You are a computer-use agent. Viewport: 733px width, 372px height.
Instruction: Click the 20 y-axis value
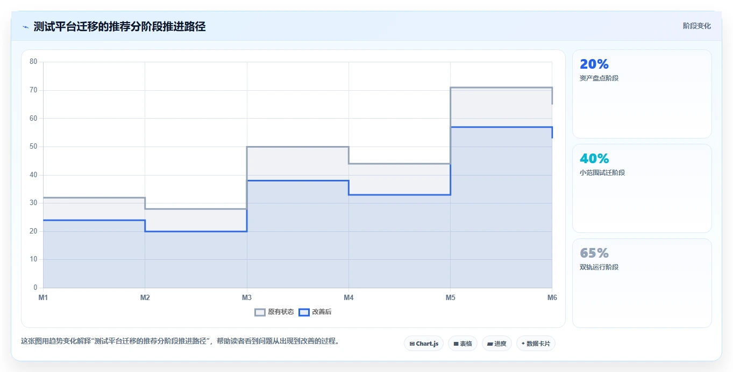(33, 231)
